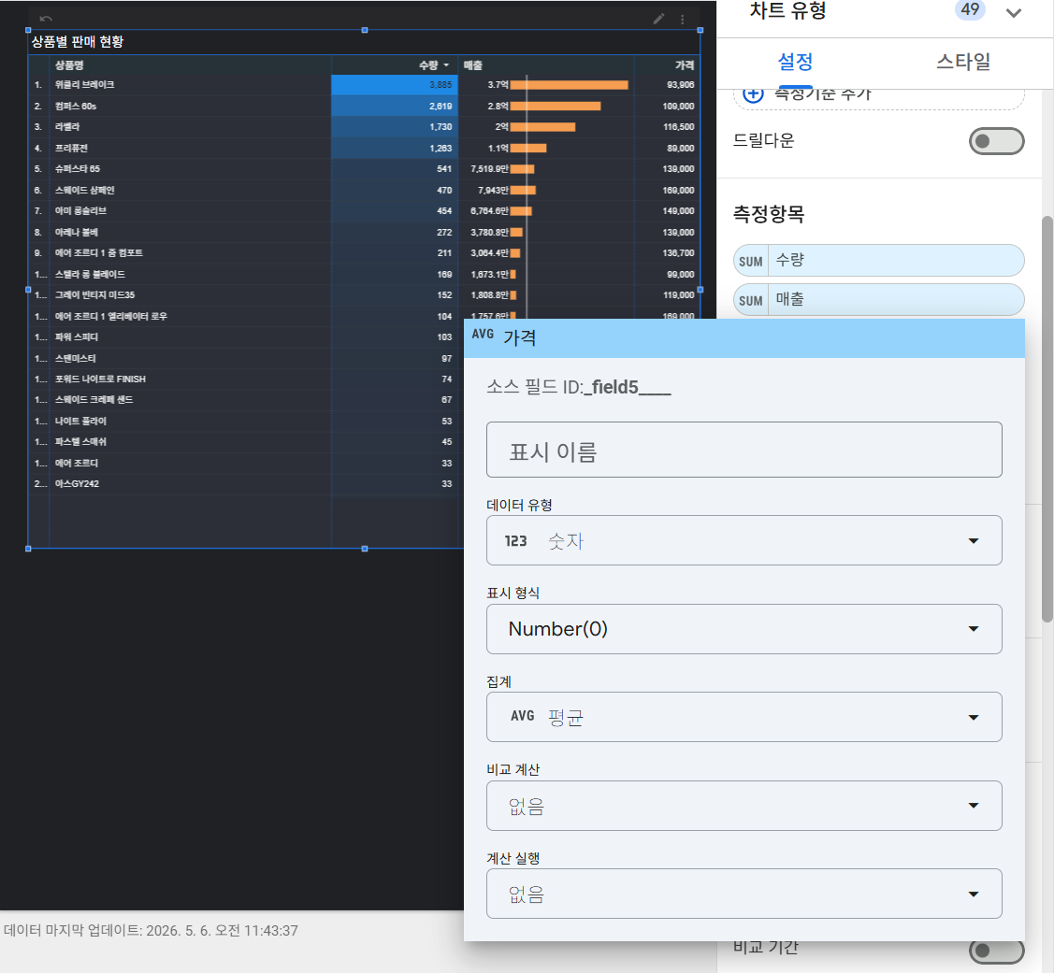Click the undo arrow icon above the table
Viewport: 1054px width, 973px height.
pos(46,19)
